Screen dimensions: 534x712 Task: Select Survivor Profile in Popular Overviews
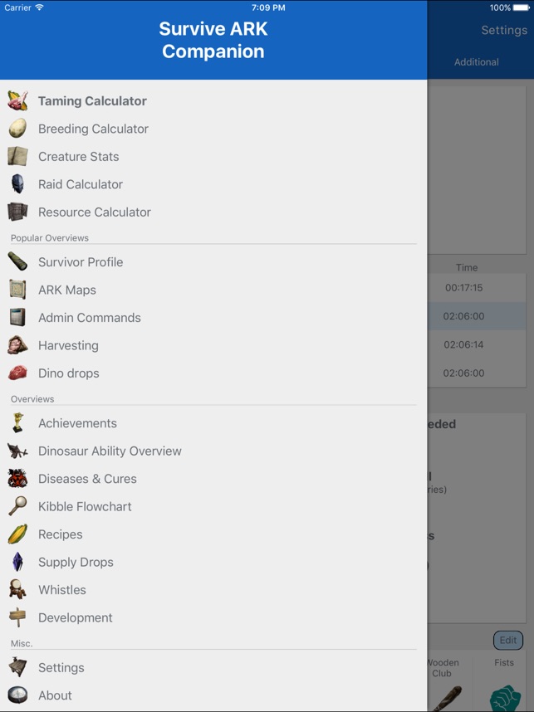pos(81,262)
